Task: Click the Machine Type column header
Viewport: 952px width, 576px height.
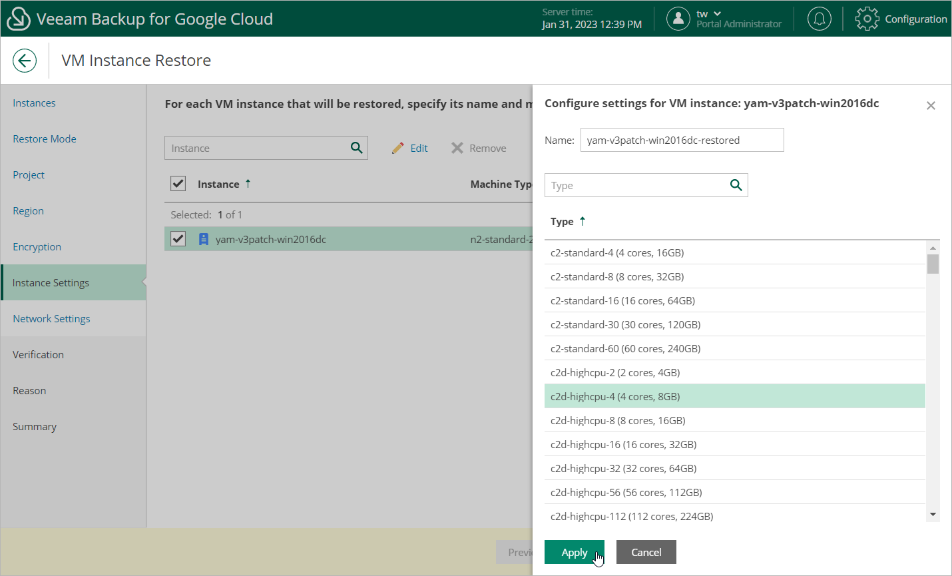Action: (501, 184)
